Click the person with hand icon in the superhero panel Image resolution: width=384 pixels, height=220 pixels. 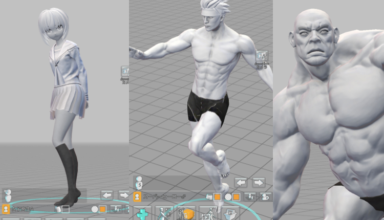[x=266, y=197]
